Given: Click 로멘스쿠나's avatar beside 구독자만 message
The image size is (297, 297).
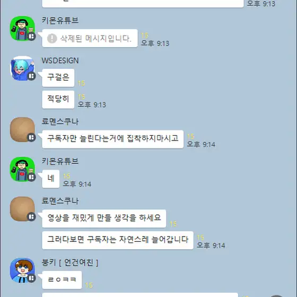Looking at the screenshot, I should (22, 129).
